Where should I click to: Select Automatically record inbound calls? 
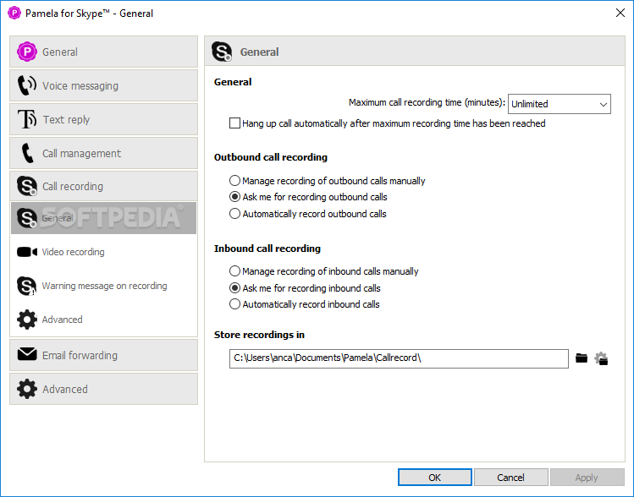pyautogui.click(x=234, y=304)
